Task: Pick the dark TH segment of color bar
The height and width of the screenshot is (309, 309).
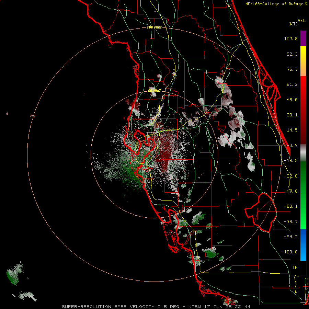Action: point(303,267)
